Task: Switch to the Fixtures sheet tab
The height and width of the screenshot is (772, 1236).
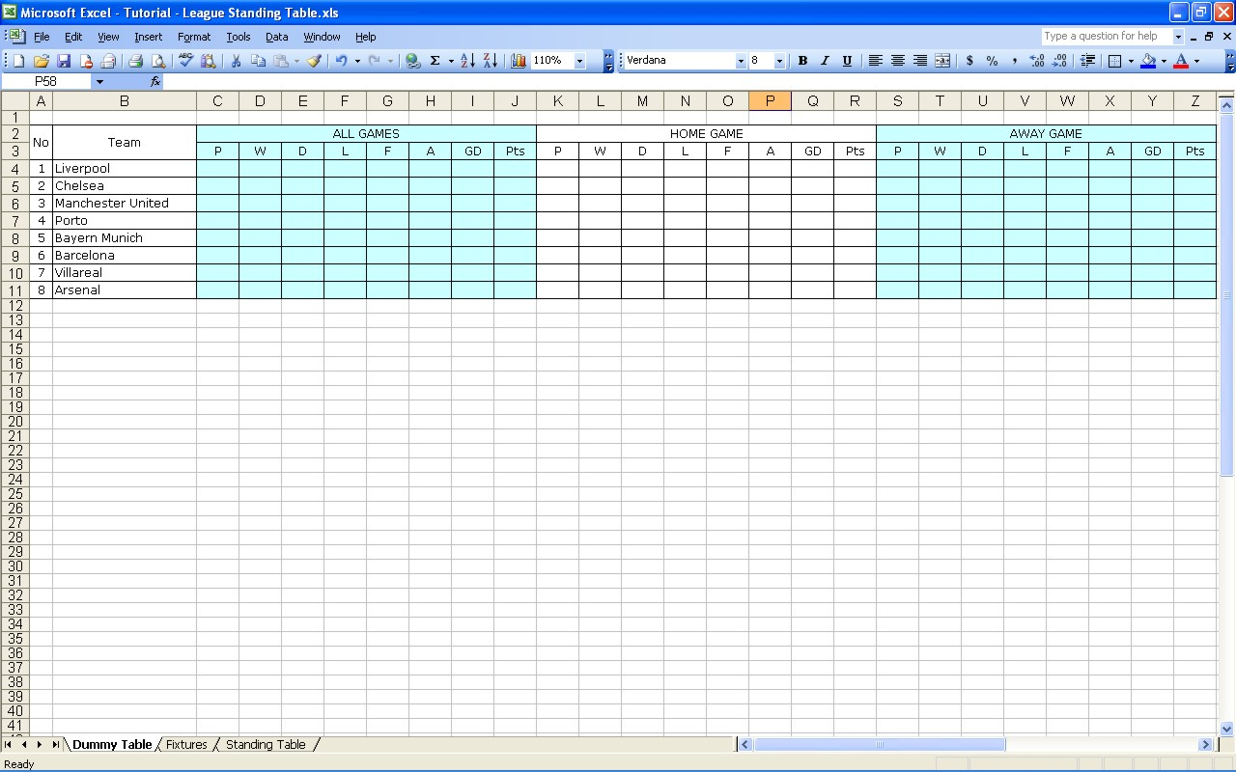Action: (186, 745)
